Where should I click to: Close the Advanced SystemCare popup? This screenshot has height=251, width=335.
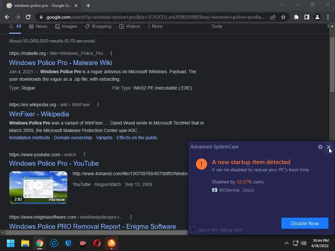328,147
